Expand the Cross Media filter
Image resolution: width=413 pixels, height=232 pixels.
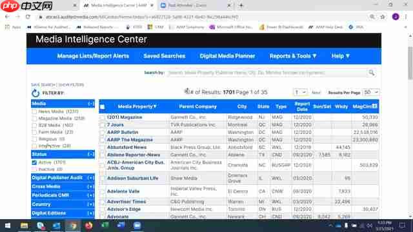90,186
